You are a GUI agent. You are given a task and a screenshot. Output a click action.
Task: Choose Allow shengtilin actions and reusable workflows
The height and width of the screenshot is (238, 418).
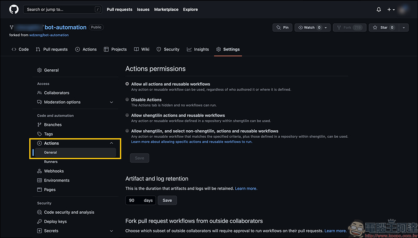pos(127,115)
